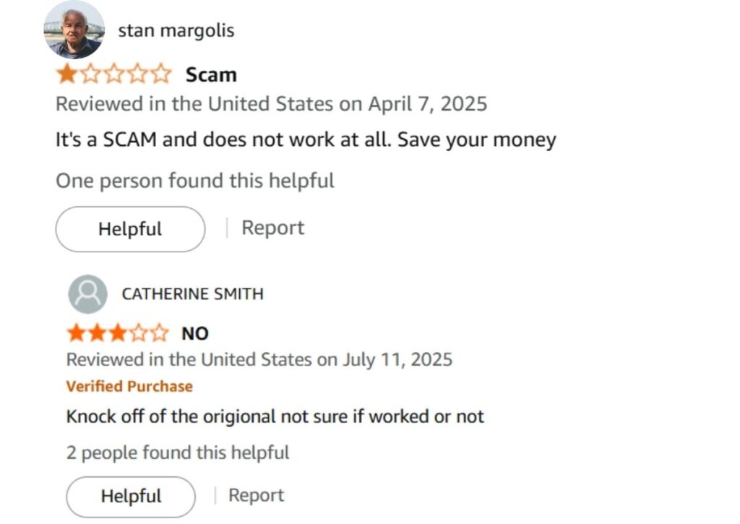
Task: Mark Catherine Smith's review as Helpful
Action: click(x=131, y=497)
